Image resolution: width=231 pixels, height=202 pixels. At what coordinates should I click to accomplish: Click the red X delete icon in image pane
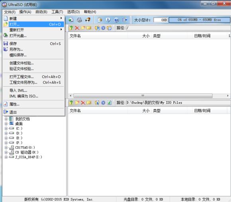(x=77, y=28)
